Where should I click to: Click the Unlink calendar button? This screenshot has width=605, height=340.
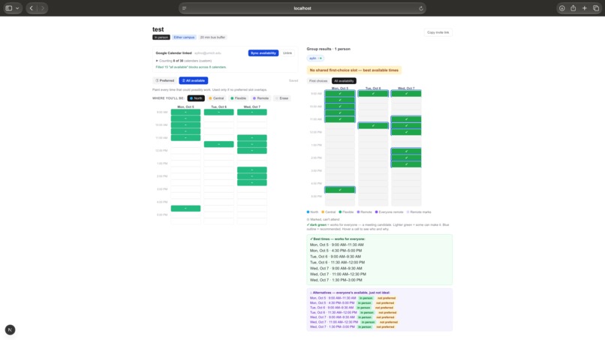click(287, 53)
